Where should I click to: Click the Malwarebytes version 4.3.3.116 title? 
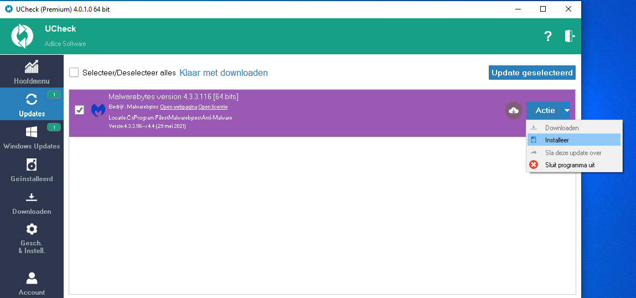point(173,96)
